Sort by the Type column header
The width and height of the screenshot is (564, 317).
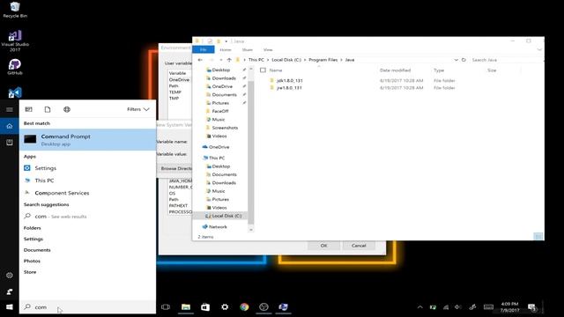point(439,70)
